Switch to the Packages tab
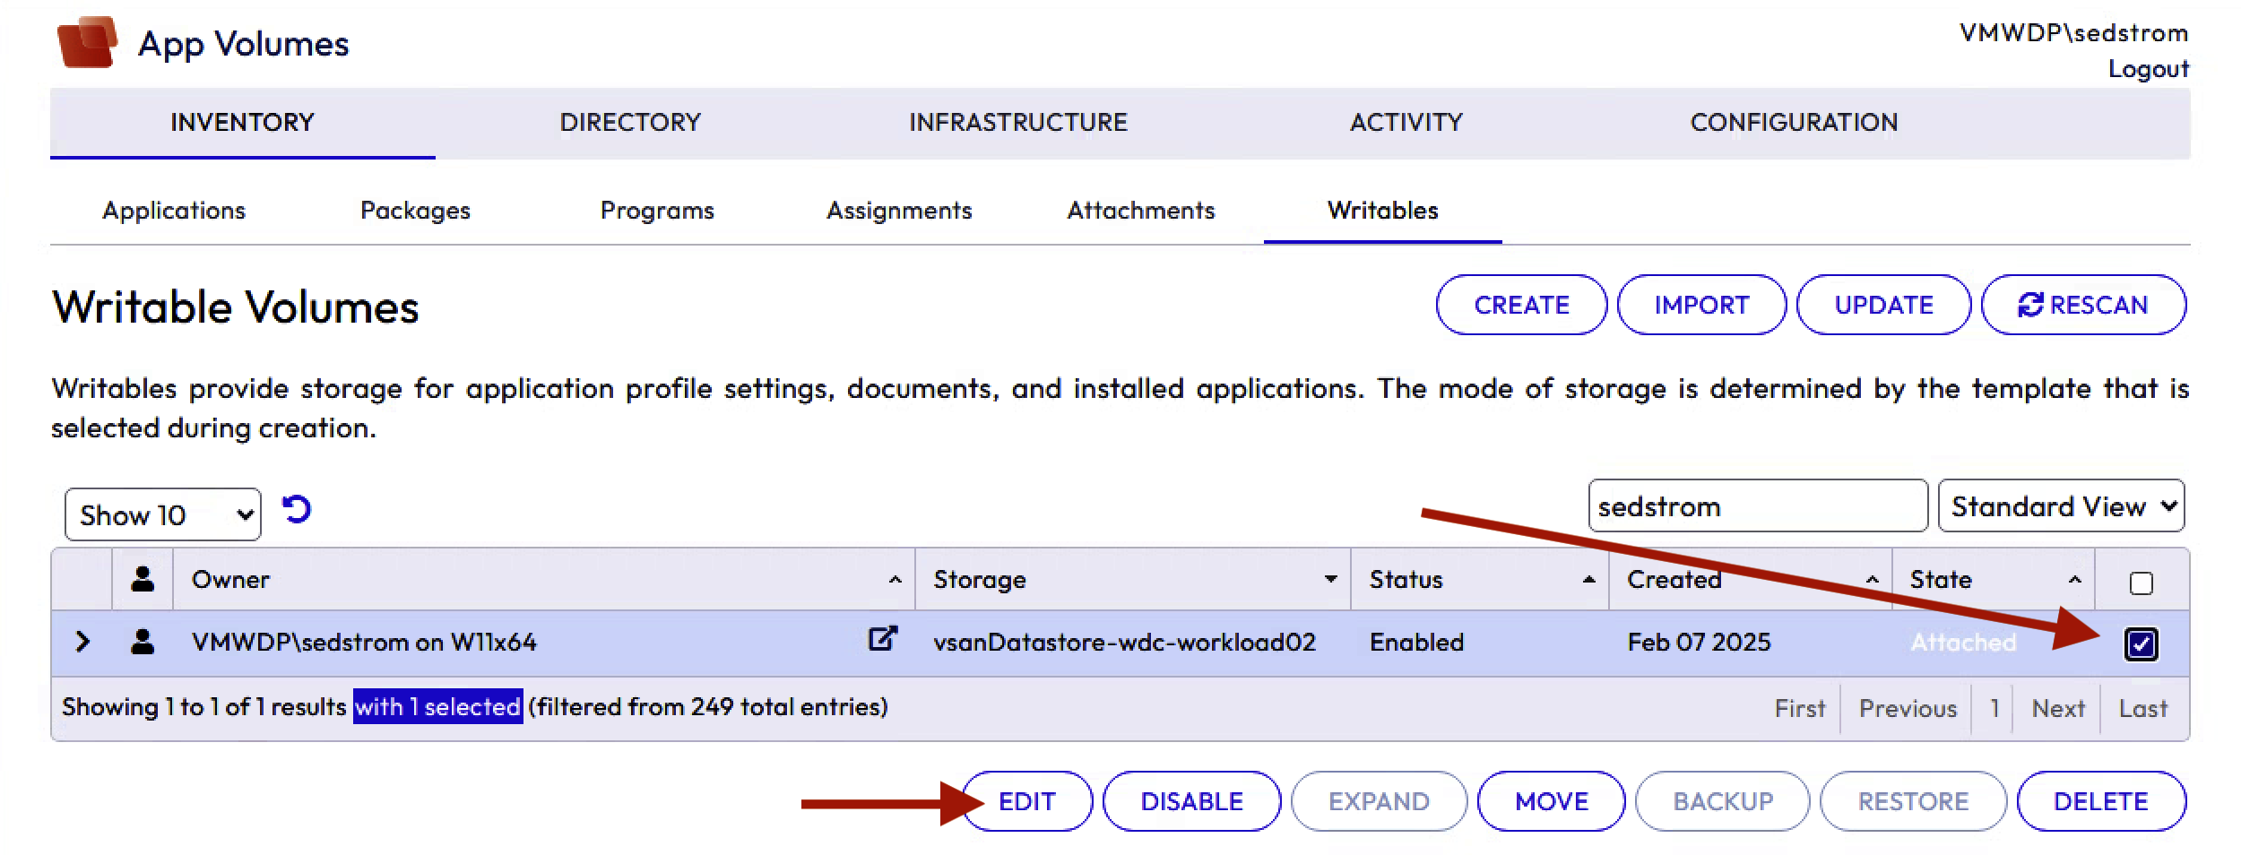Viewport: 2241px width, 855px height. pyautogui.click(x=415, y=211)
